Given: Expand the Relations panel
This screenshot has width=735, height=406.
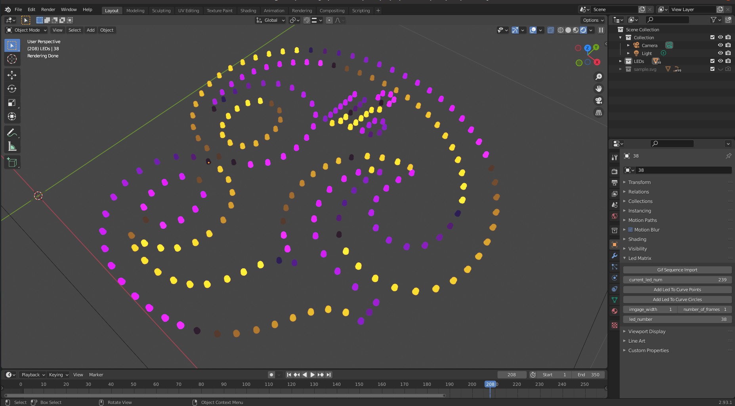Looking at the screenshot, I should 638,192.
